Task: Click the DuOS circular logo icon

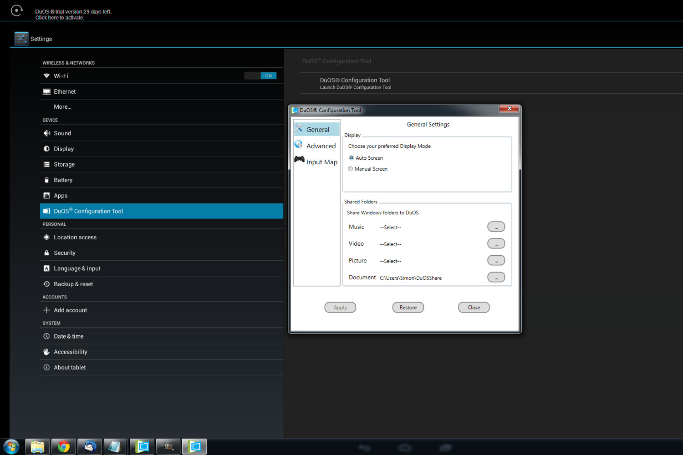Action: 17,10
